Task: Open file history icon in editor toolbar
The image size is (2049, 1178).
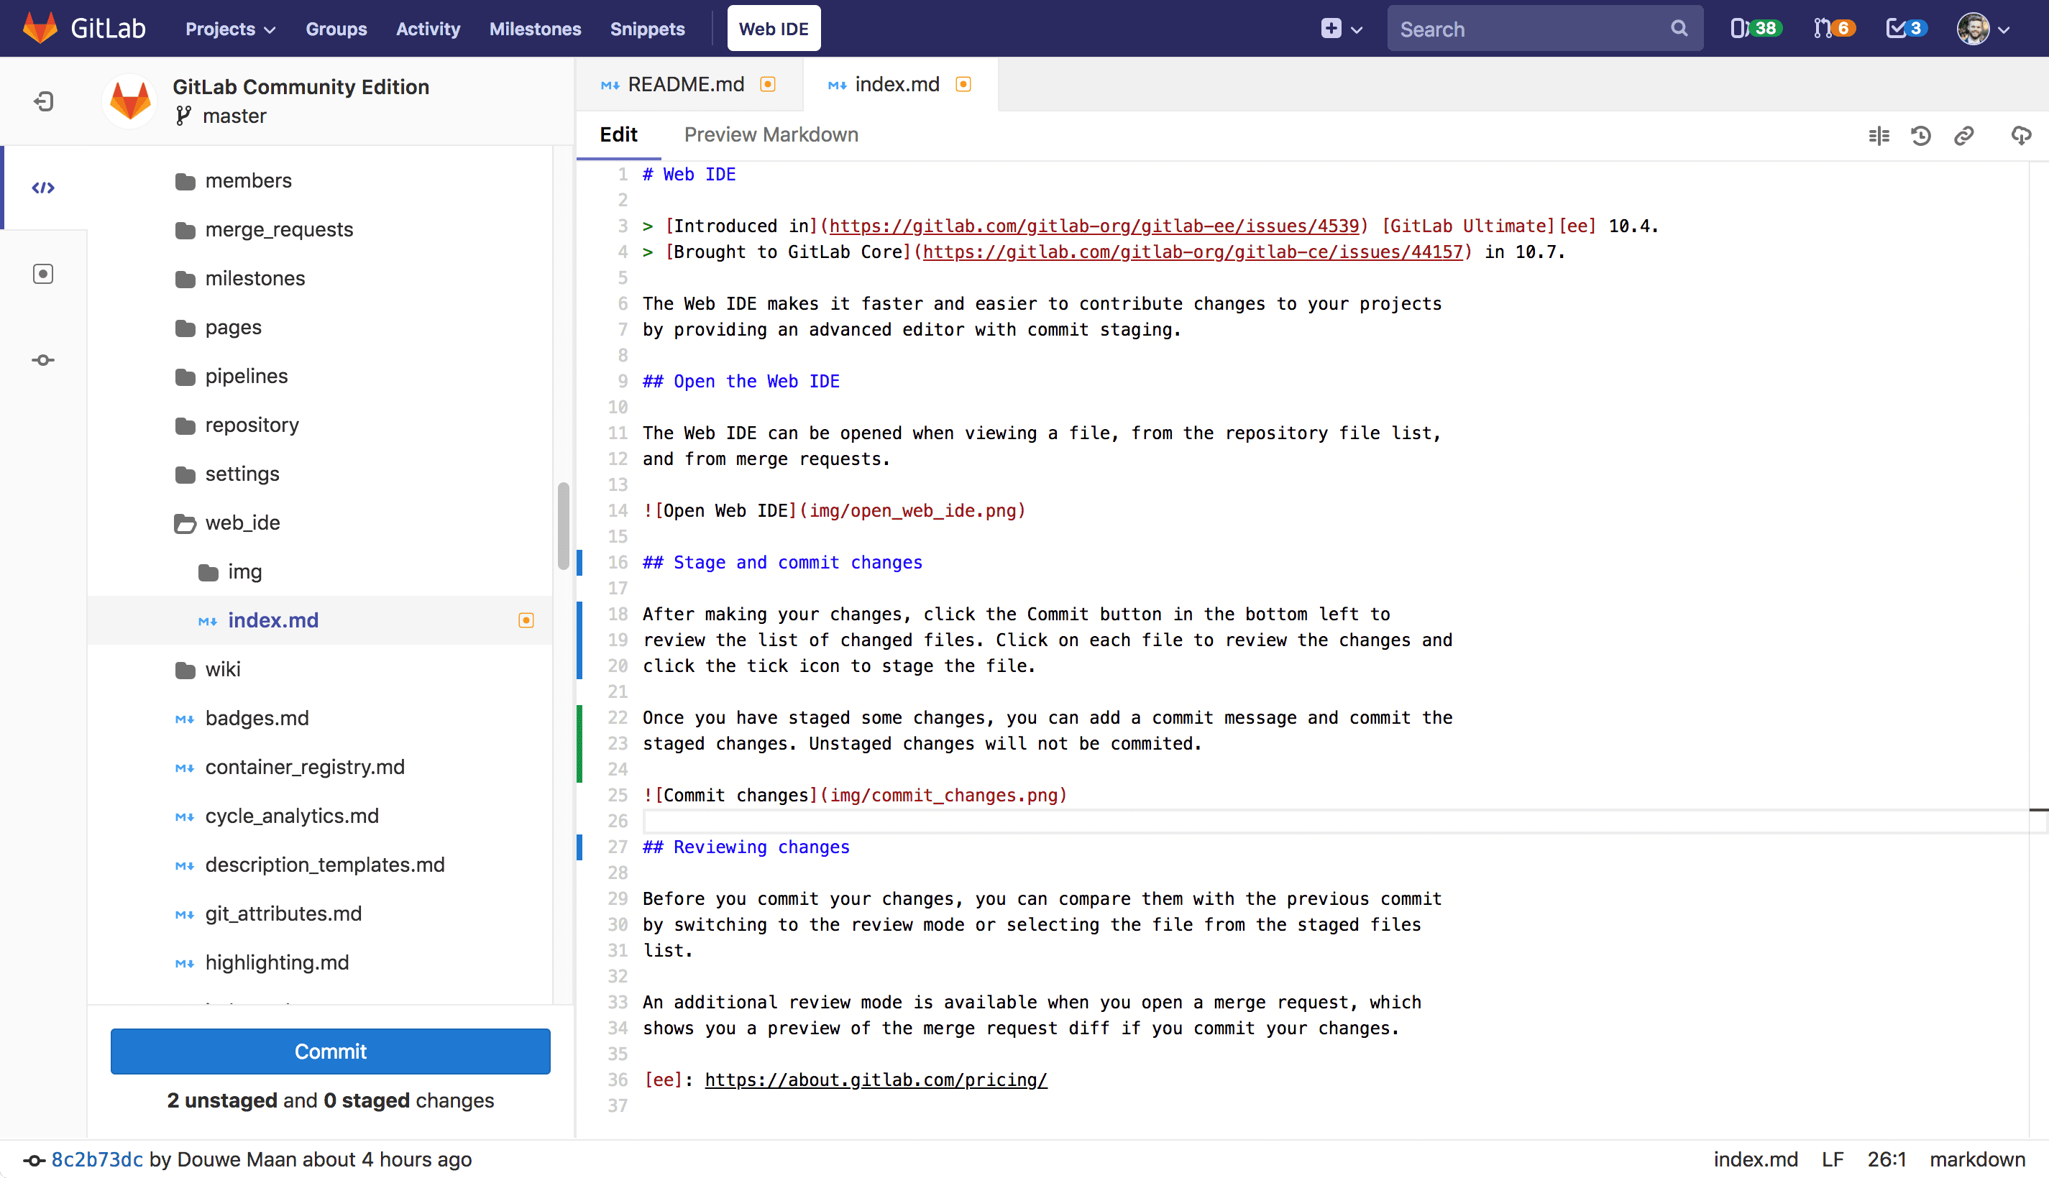Action: coord(1921,135)
